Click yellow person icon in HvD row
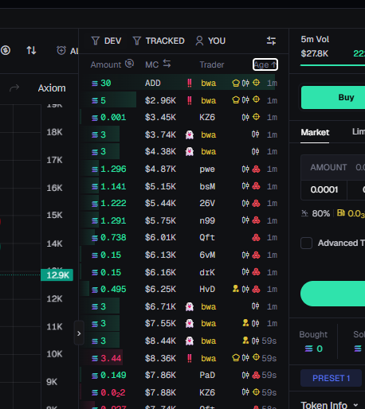365x409 pixels. (x=235, y=289)
